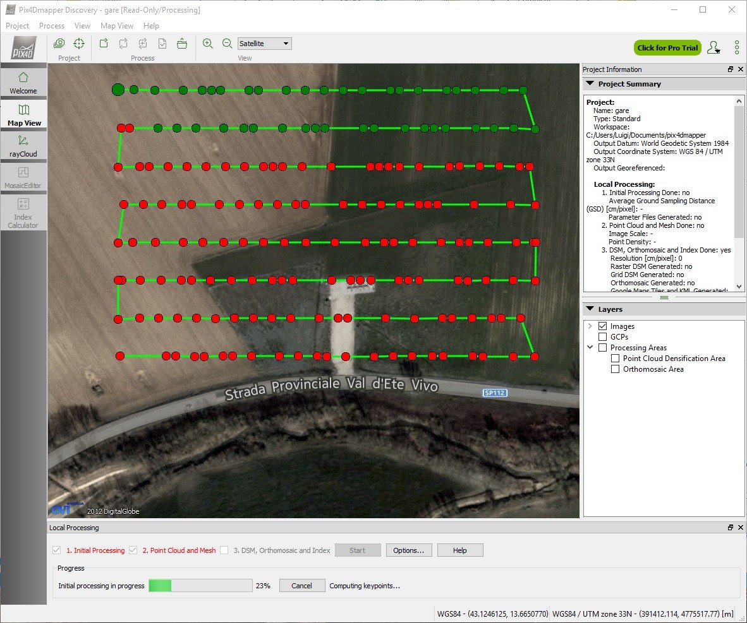
Task: Open the Image Properties Editor camera icon
Action: coord(59,44)
